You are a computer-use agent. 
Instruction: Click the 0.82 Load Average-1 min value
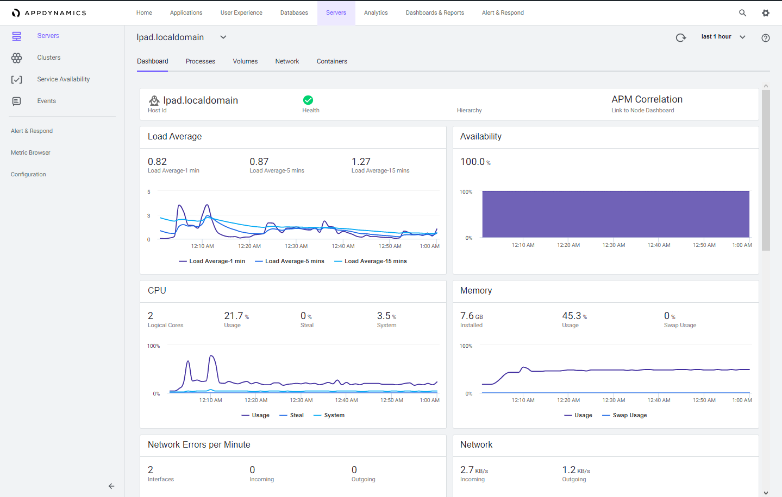158,162
